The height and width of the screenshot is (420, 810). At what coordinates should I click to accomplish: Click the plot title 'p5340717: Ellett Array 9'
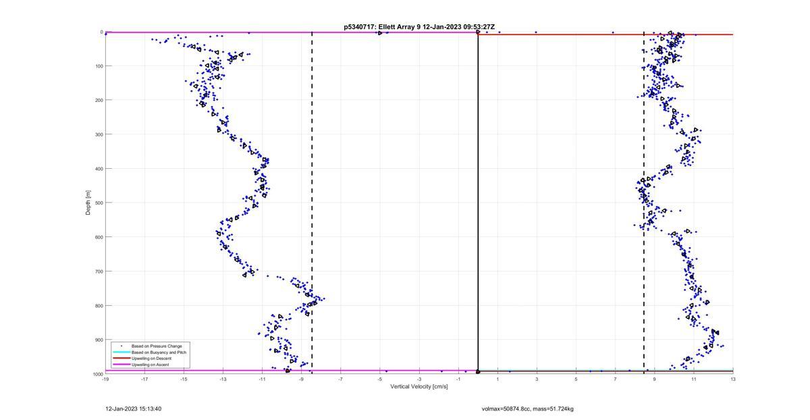(381, 27)
